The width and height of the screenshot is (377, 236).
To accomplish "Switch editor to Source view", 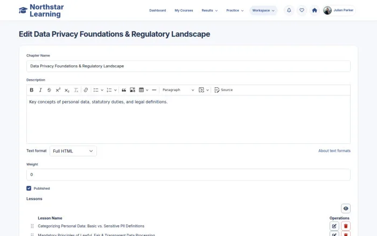I will pyautogui.click(x=224, y=90).
